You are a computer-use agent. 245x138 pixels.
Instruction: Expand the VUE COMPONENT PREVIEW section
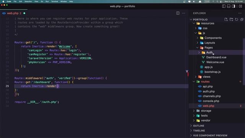191,135
